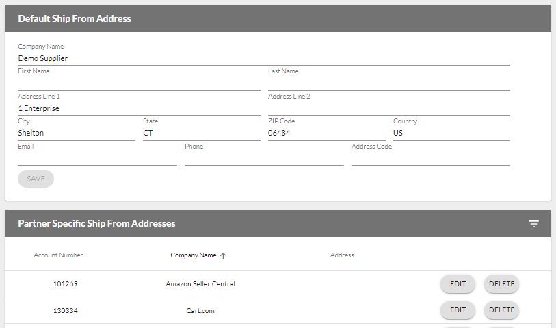This screenshot has width=556, height=328.
Task: Click the ZIP Code field
Action: [x=326, y=133]
